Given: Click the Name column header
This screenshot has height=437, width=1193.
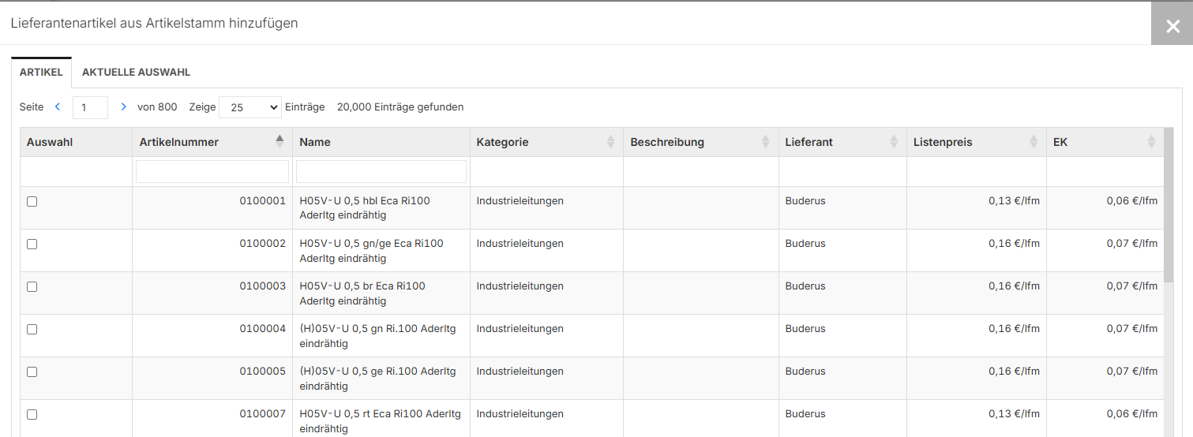Looking at the screenshot, I should tap(316, 142).
